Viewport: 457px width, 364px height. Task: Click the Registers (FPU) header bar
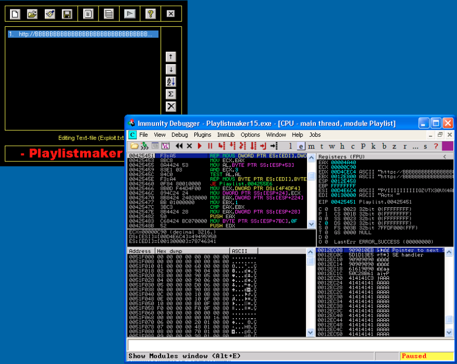[385, 157]
